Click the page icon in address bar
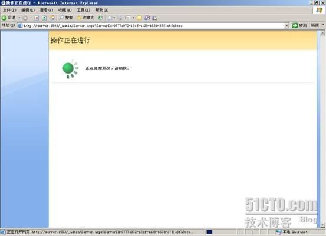 tap(20, 26)
